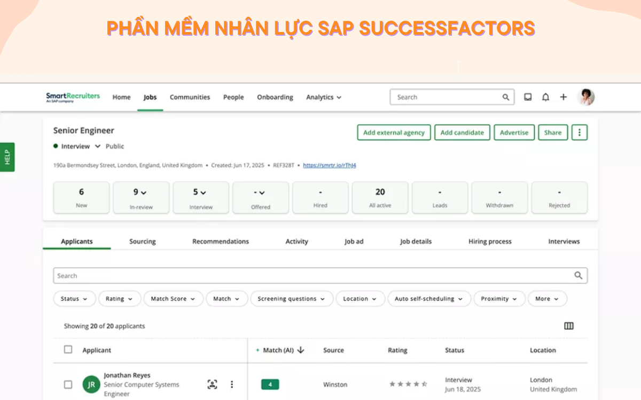This screenshot has height=400, width=641.
Task: Open the Match Score filter
Action: click(x=173, y=299)
